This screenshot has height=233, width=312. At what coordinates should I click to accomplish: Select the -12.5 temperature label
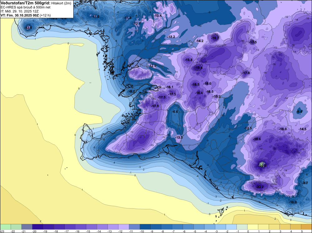tap(248, 128)
